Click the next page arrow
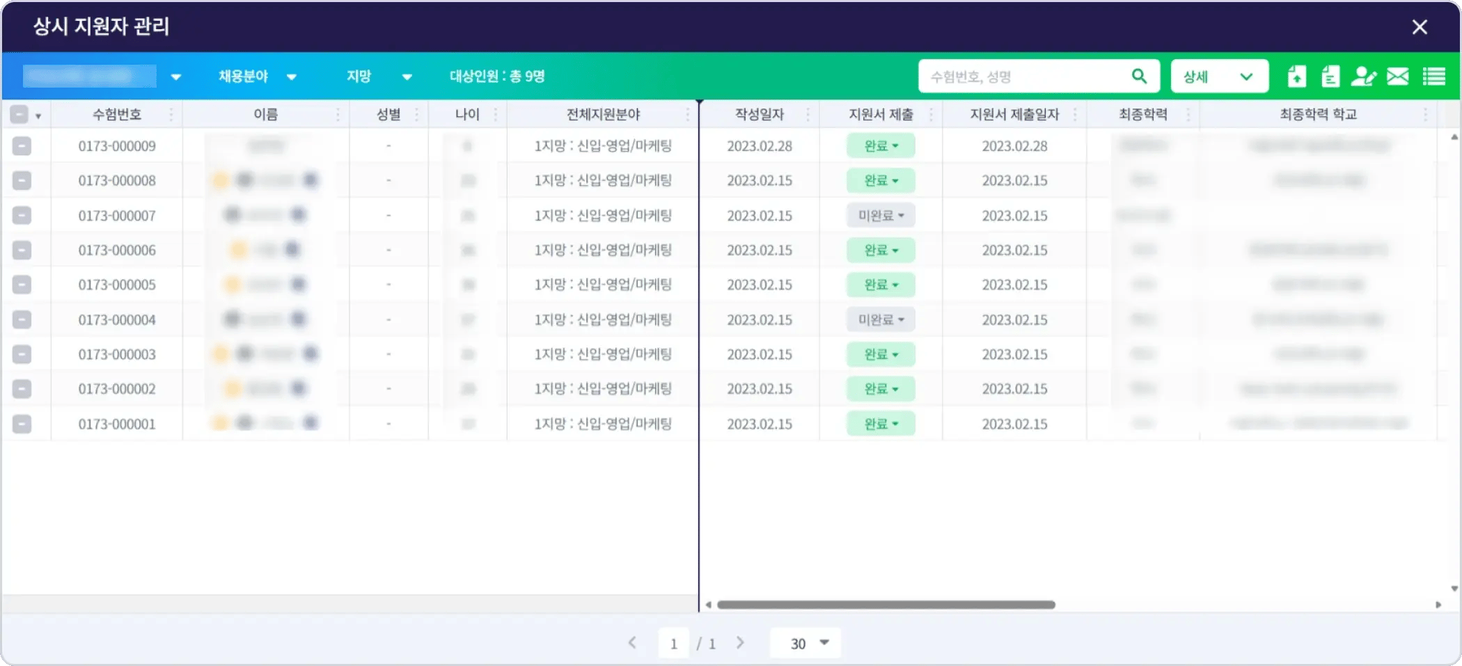 point(740,642)
